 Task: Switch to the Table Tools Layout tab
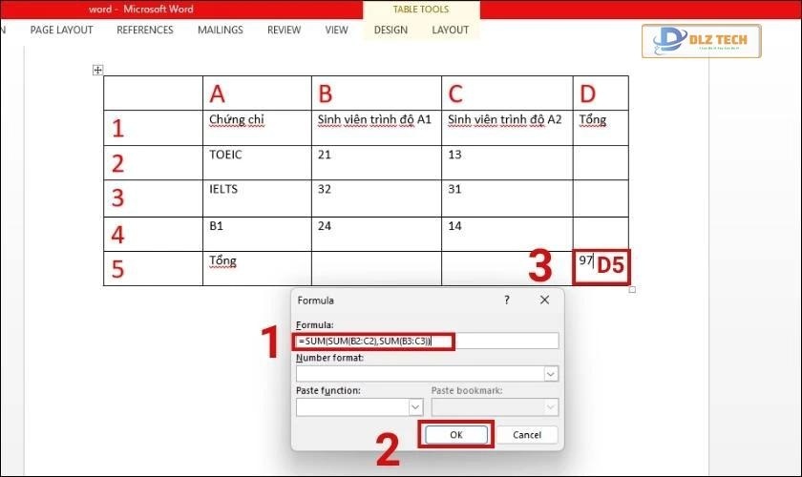coord(450,30)
